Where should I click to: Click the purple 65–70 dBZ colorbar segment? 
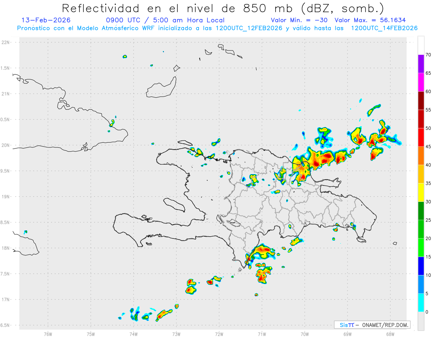point(421,64)
